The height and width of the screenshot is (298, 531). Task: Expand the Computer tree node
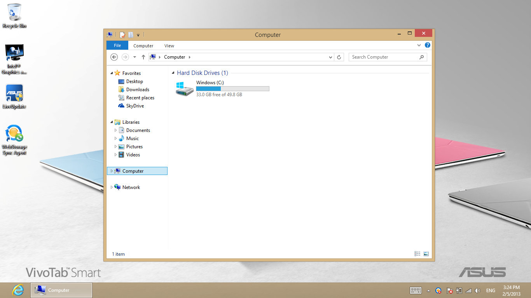pyautogui.click(x=112, y=171)
